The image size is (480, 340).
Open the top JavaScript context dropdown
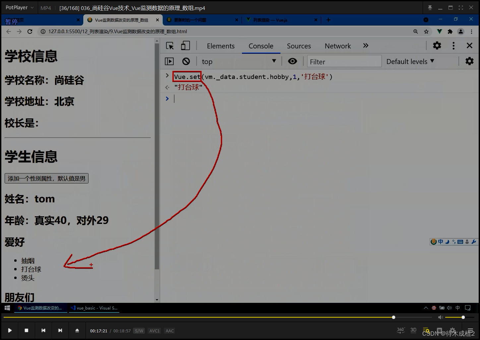(239, 61)
